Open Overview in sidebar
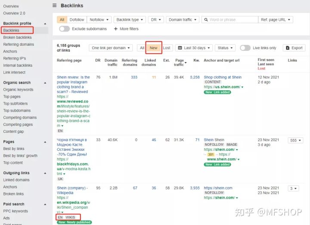The width and height of the screenshot is (310, 225). (x=11, y=6)
